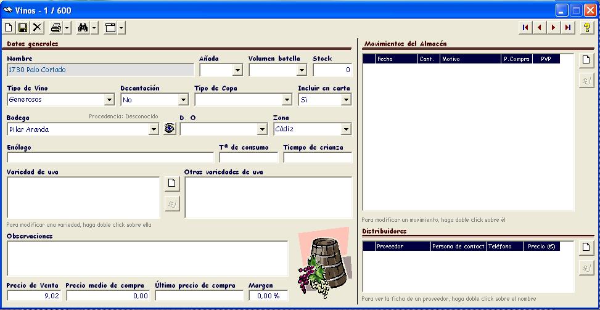Click the Fecha column header

(x=397, y=59)
